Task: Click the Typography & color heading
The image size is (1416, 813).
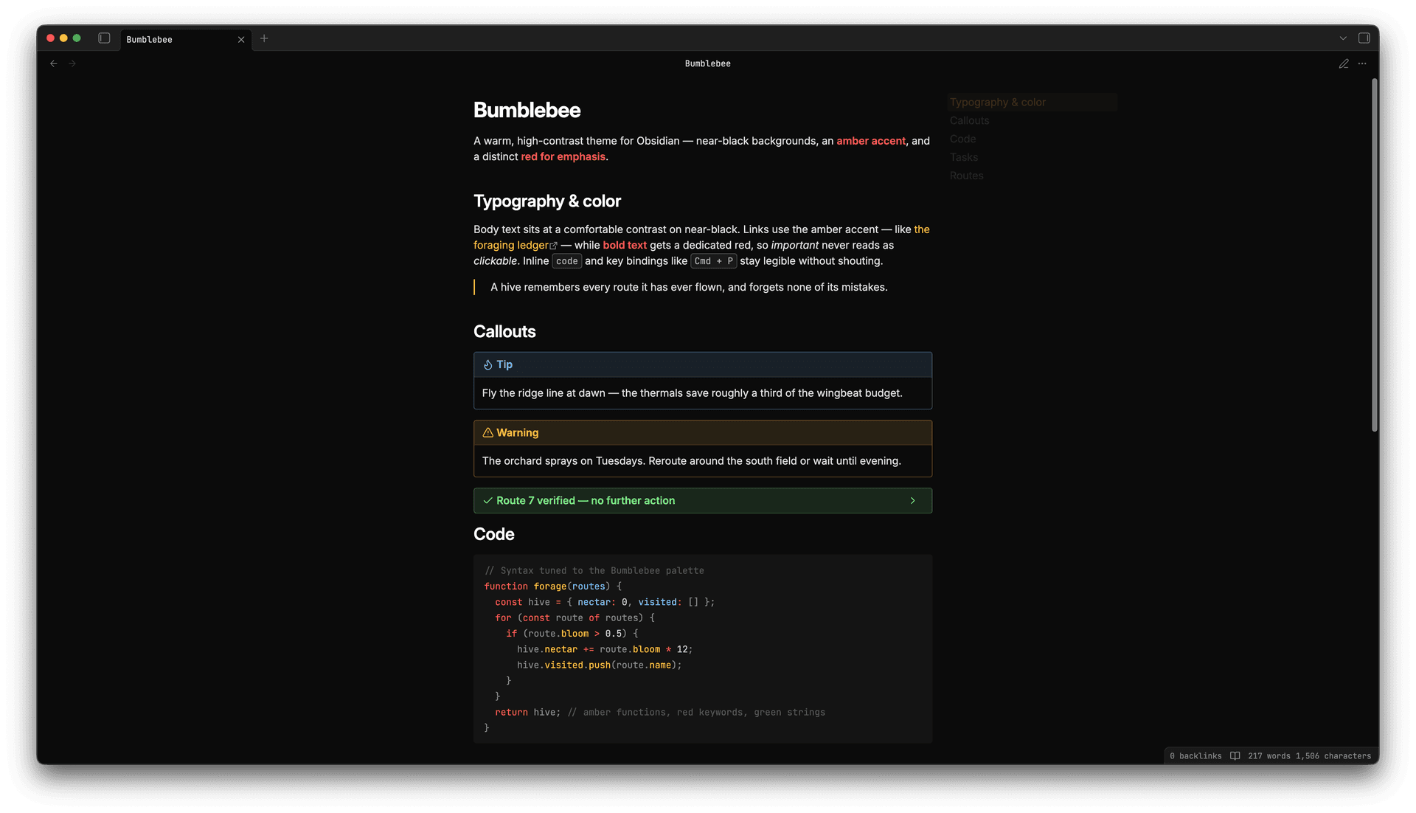Action: (x=547, y=201)
